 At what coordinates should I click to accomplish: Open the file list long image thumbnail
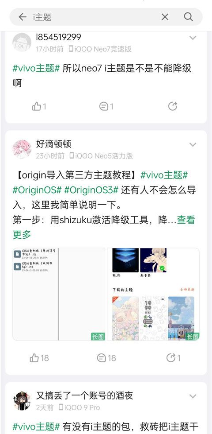coord(59,294)
